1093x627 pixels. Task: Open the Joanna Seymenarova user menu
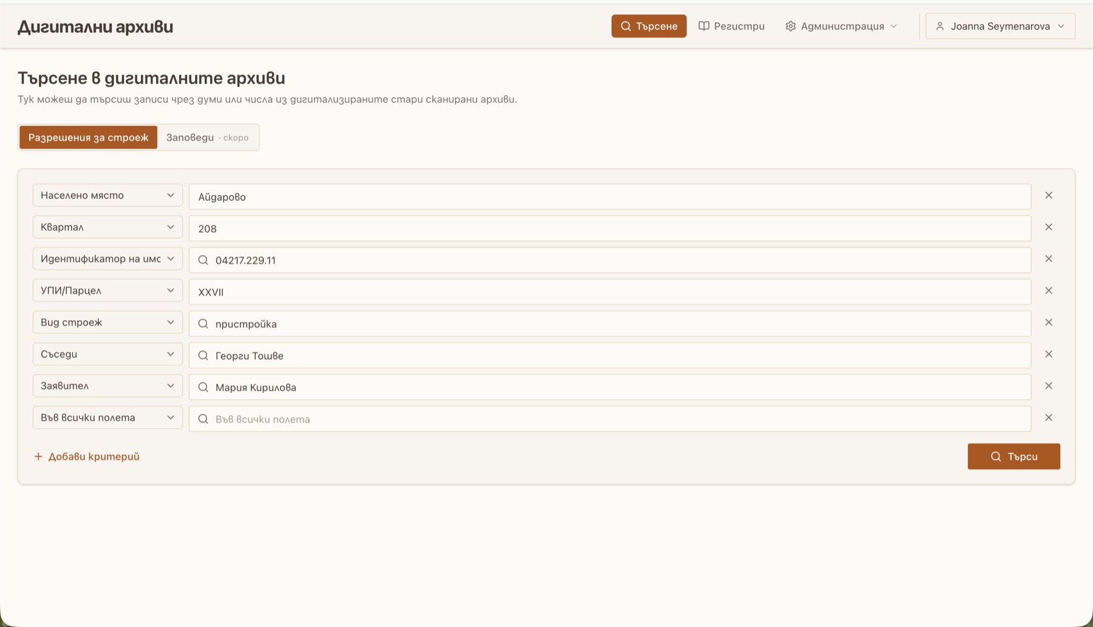pos(1000,26)
